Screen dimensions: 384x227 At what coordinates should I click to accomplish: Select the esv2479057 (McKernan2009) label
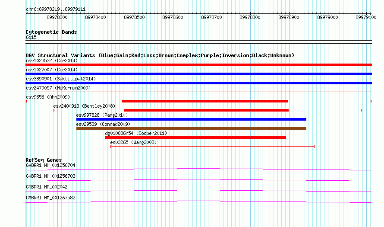click(58, 88)
